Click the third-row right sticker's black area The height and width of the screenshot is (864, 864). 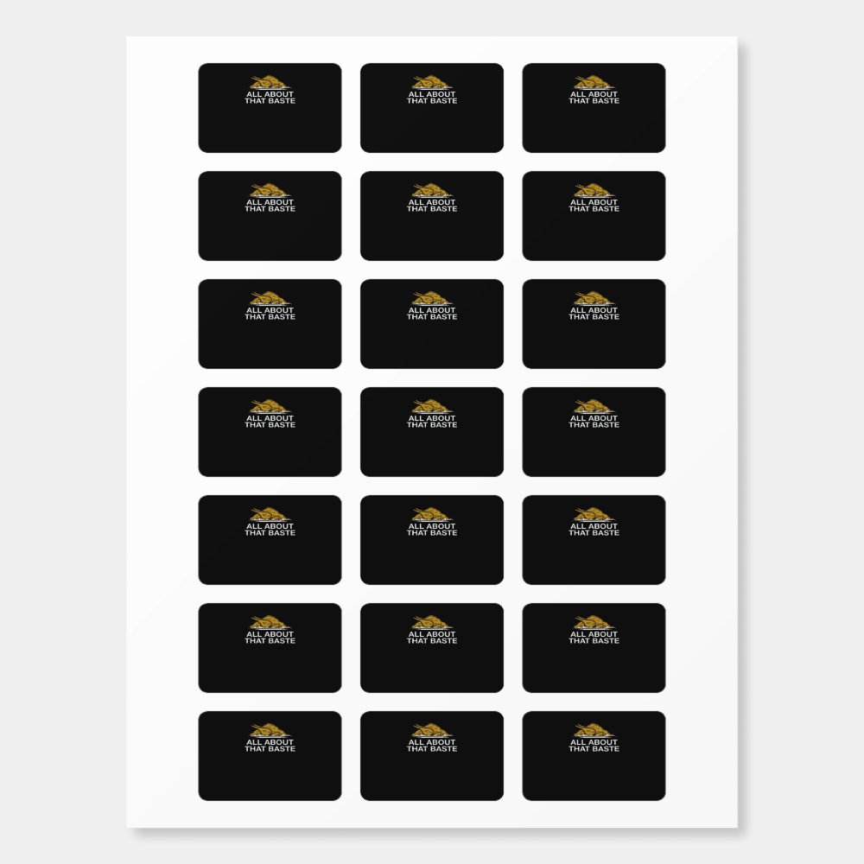pyautogui.click(x=594, y=346)
